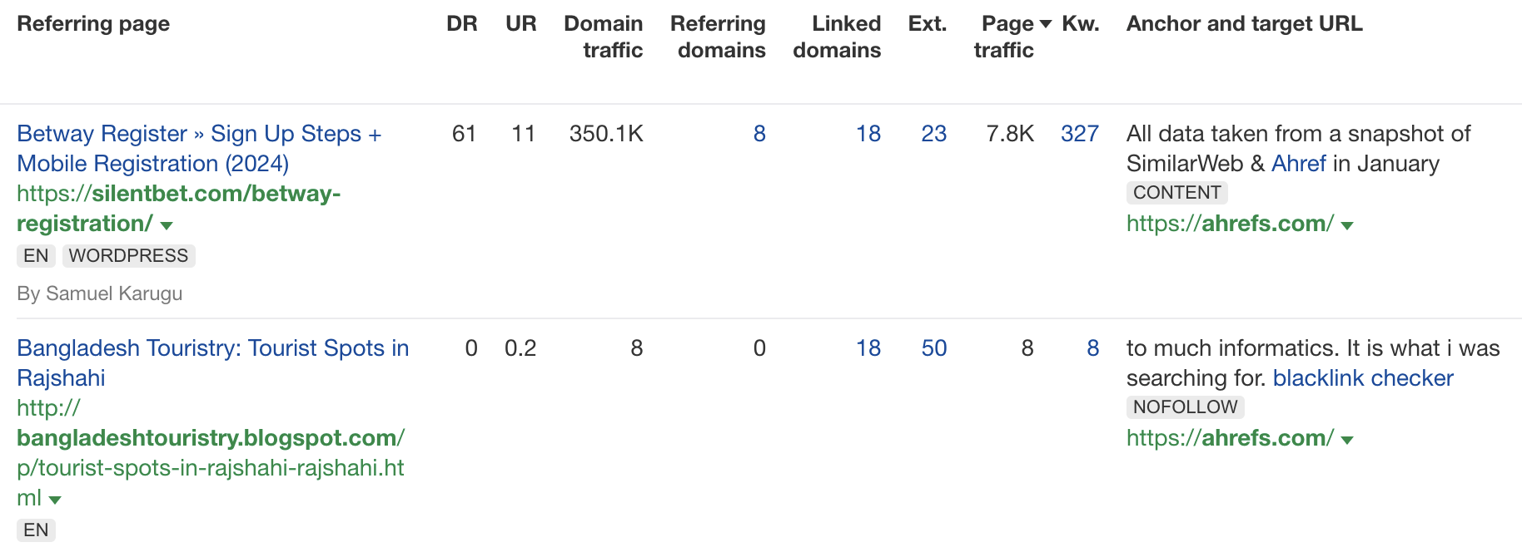
Task: Click the NOFOLLOW label on the second row
Action: pyautogui.click(x=1183, y=407)
